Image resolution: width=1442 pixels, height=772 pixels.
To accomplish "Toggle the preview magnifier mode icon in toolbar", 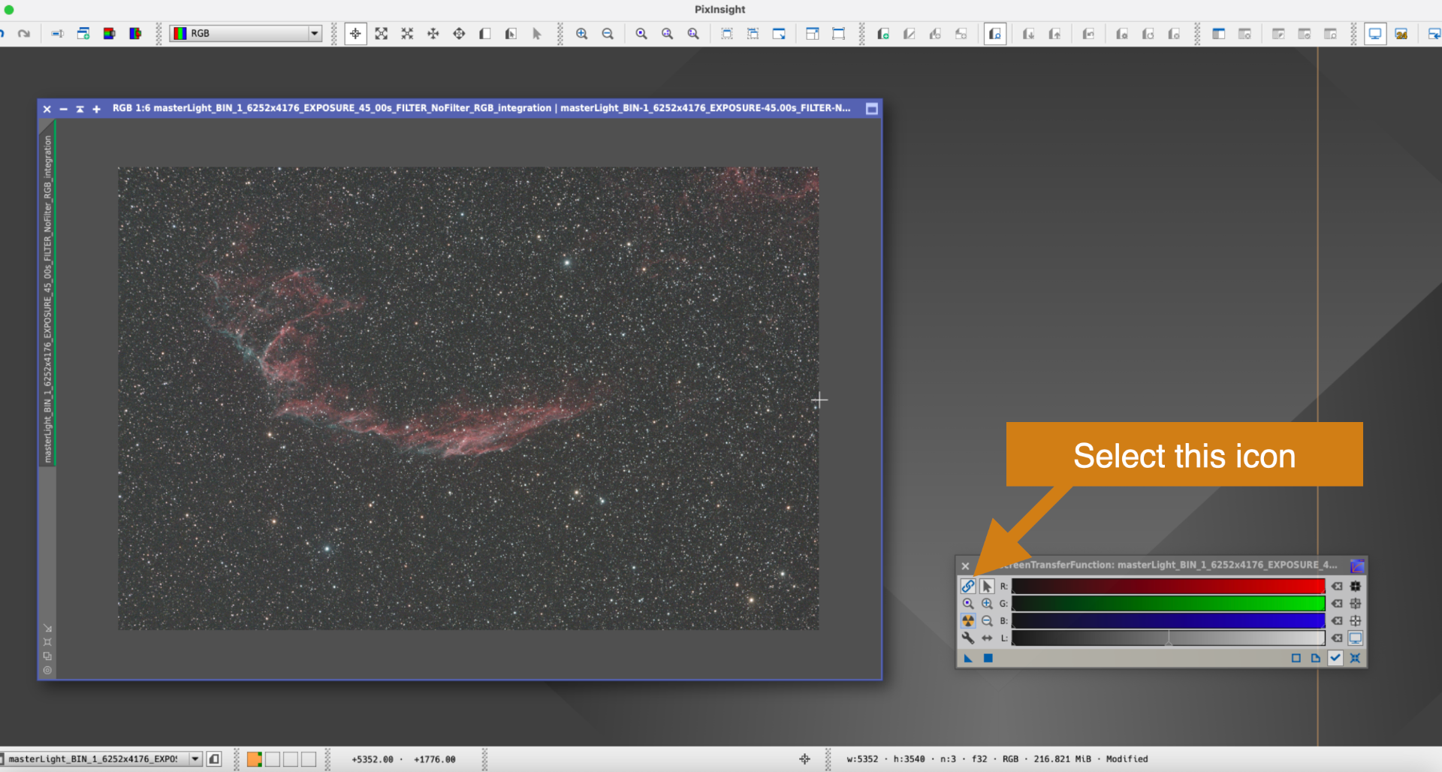I will click(x=995, y=34).
